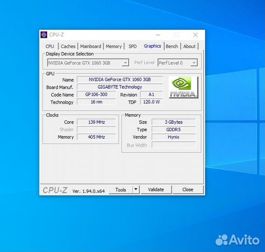Click the Close button

pos(188,189)
